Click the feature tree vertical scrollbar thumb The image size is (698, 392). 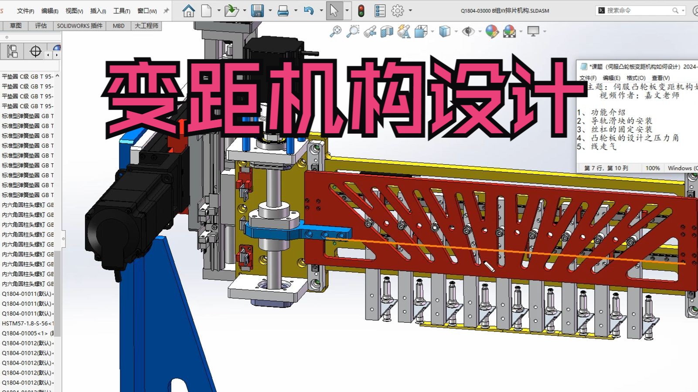click(x=57, y=293)
